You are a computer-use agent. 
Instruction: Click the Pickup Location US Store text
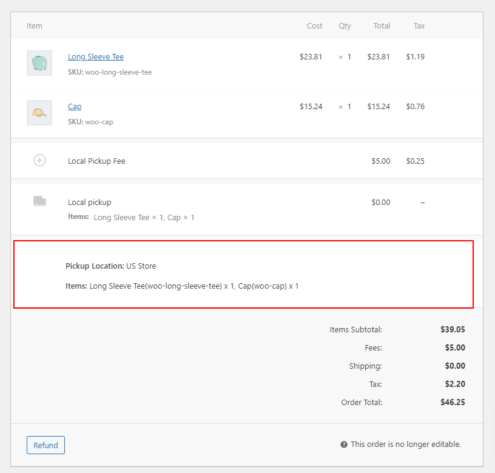[110, 266]
